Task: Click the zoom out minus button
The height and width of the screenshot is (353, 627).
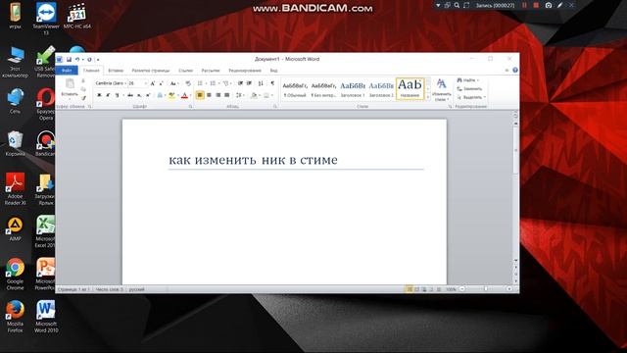Action: tap(462, 289)
